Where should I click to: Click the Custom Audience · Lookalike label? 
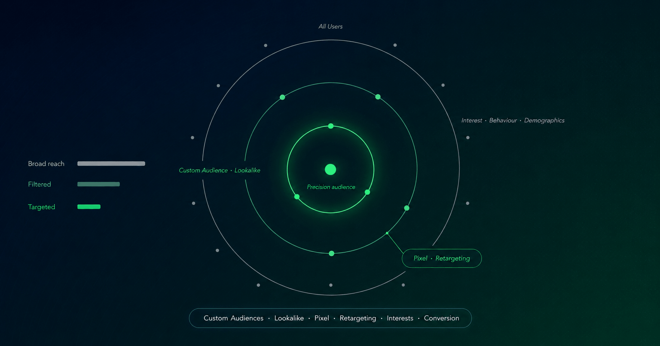coord(220,170)
